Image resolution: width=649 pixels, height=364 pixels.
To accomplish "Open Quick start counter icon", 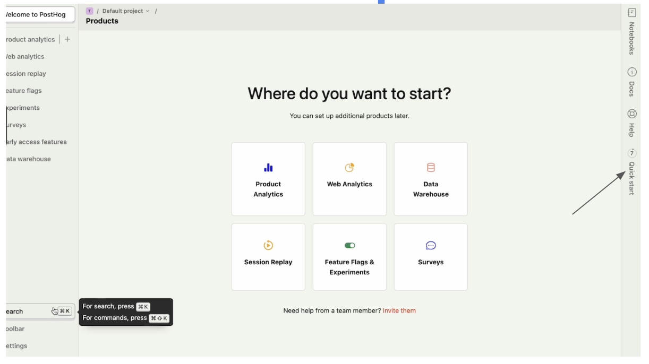I will [x=632, y=153].
